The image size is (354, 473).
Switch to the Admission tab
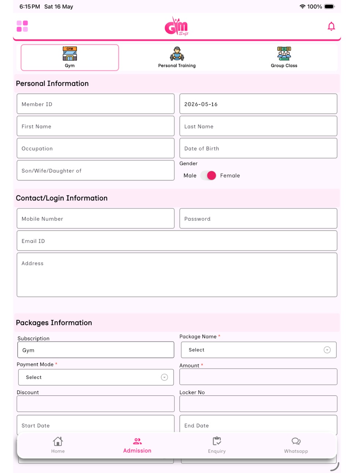(137, 445)
